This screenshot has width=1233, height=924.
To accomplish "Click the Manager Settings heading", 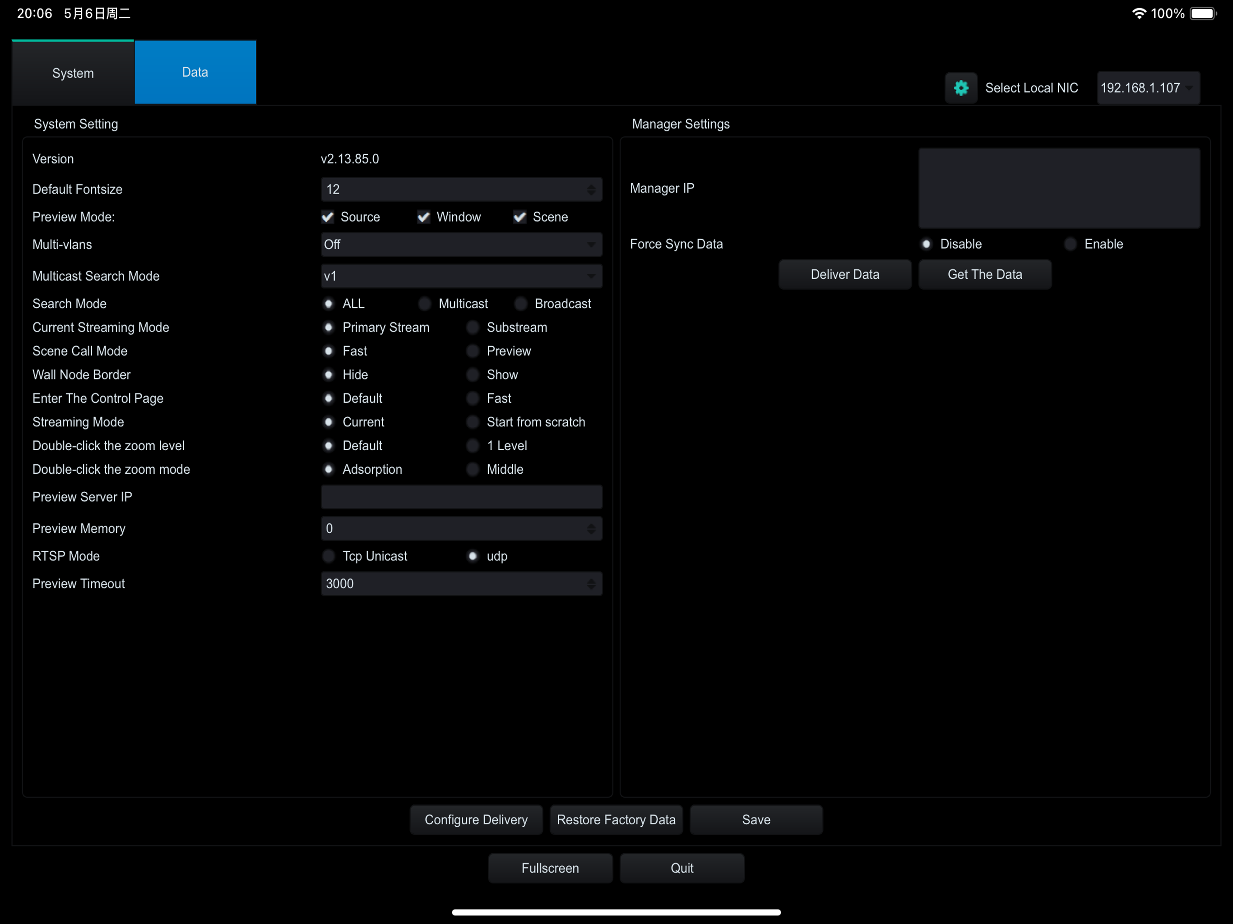I will [x=681, y=124].
